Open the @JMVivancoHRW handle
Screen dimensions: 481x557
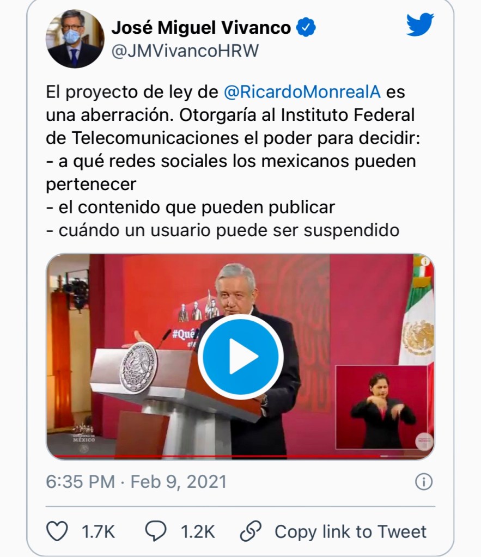tap(185, 51)
